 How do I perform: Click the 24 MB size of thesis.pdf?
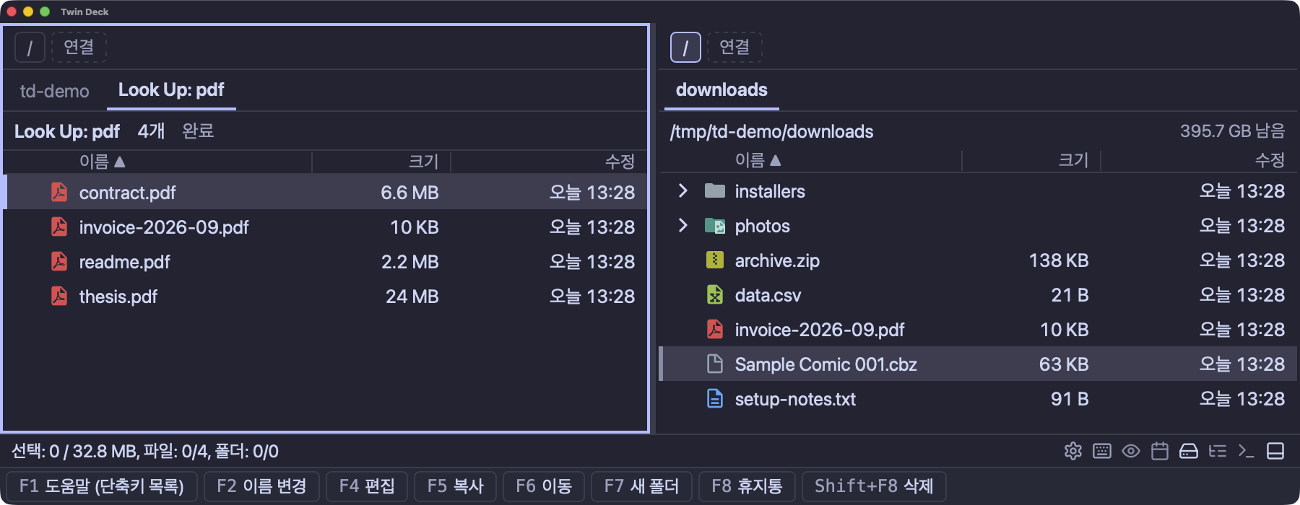click(412, 297)
